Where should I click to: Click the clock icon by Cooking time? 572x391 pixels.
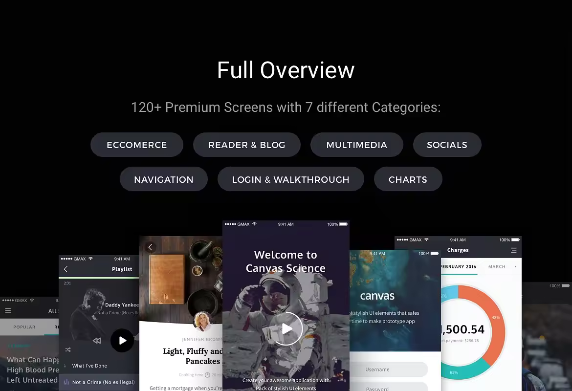coord(208,375)
